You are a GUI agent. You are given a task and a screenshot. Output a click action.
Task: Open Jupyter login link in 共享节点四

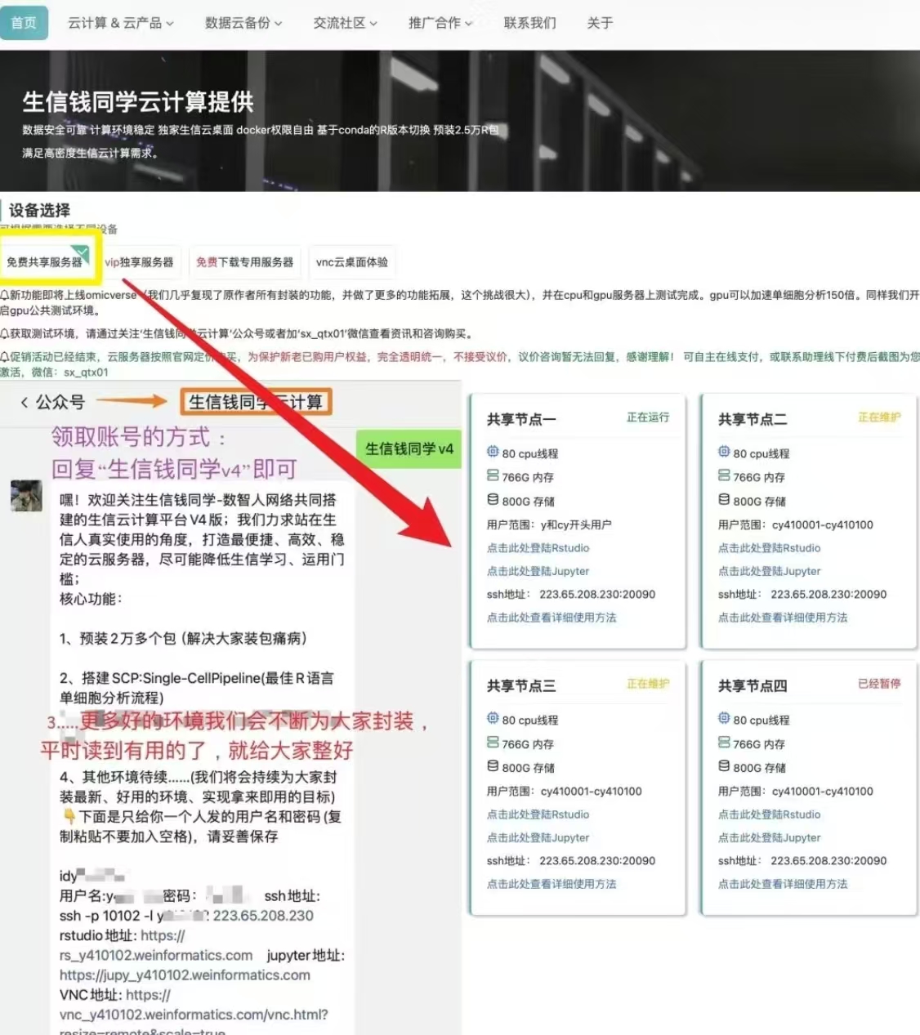pyautogui.click(x=770, y=837)
